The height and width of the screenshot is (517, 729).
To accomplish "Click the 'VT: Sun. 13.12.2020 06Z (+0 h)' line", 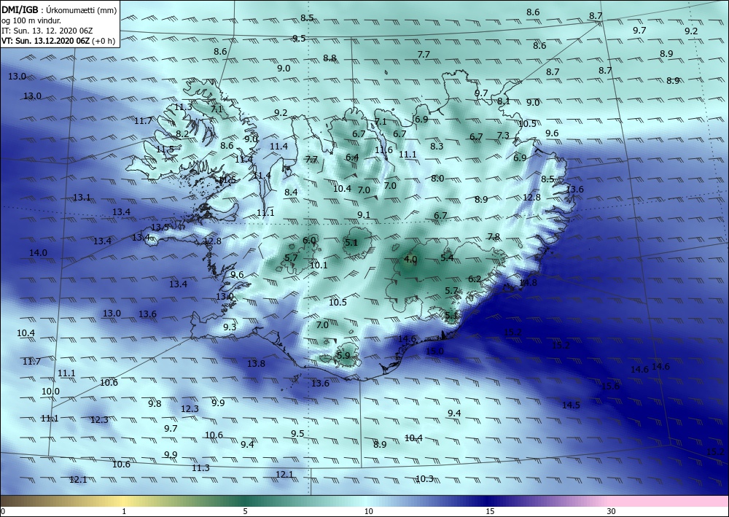I will pyautogui.click(x=57, y=40).
